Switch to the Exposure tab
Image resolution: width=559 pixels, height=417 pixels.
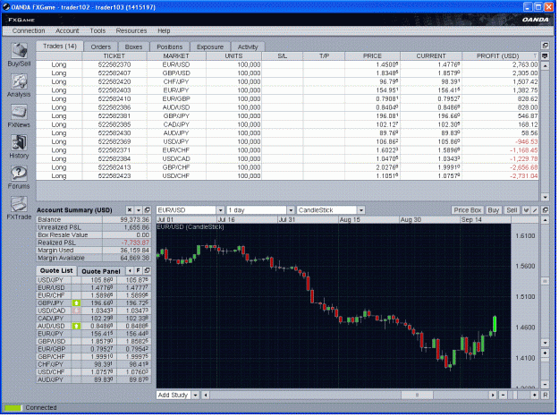[x=210, y=47]
